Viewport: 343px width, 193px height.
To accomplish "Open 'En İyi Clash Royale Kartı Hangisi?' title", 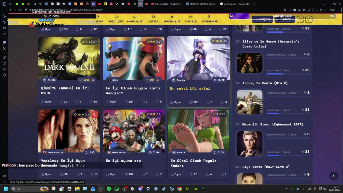I will tap(133, 91).
